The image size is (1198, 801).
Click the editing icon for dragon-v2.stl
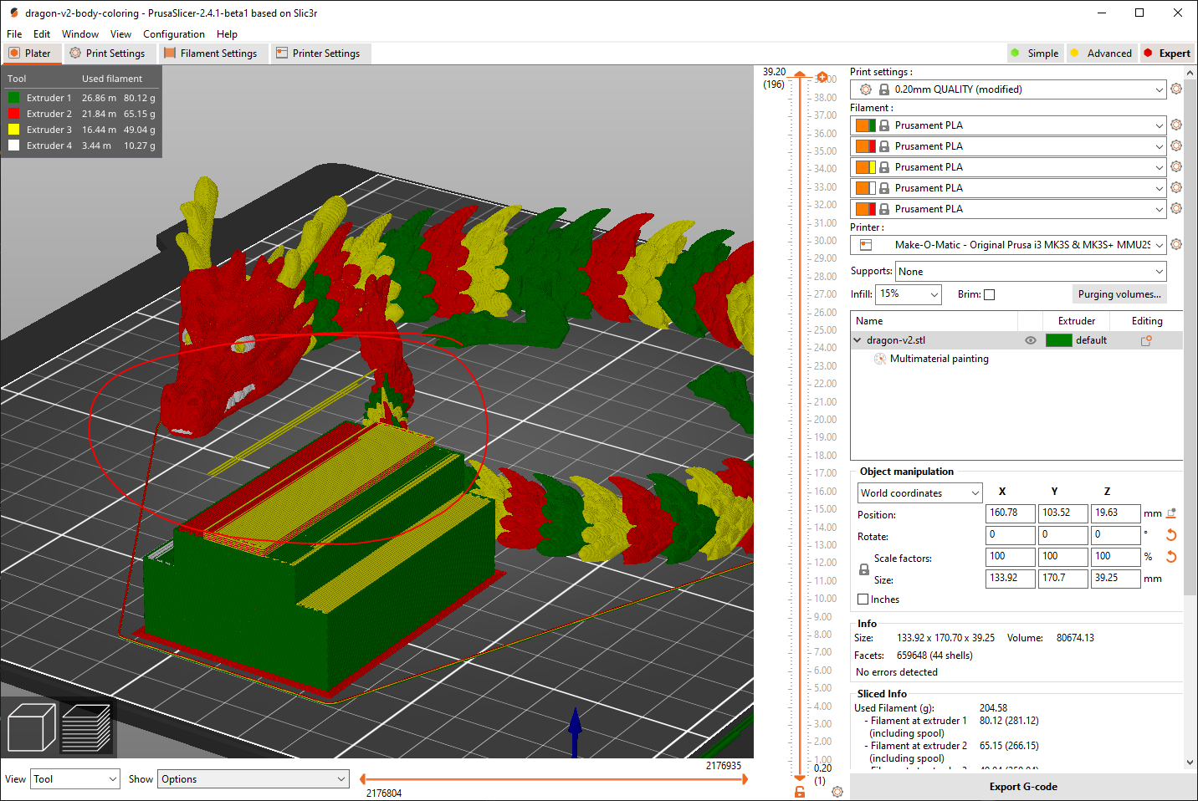tap(1146, 340)
